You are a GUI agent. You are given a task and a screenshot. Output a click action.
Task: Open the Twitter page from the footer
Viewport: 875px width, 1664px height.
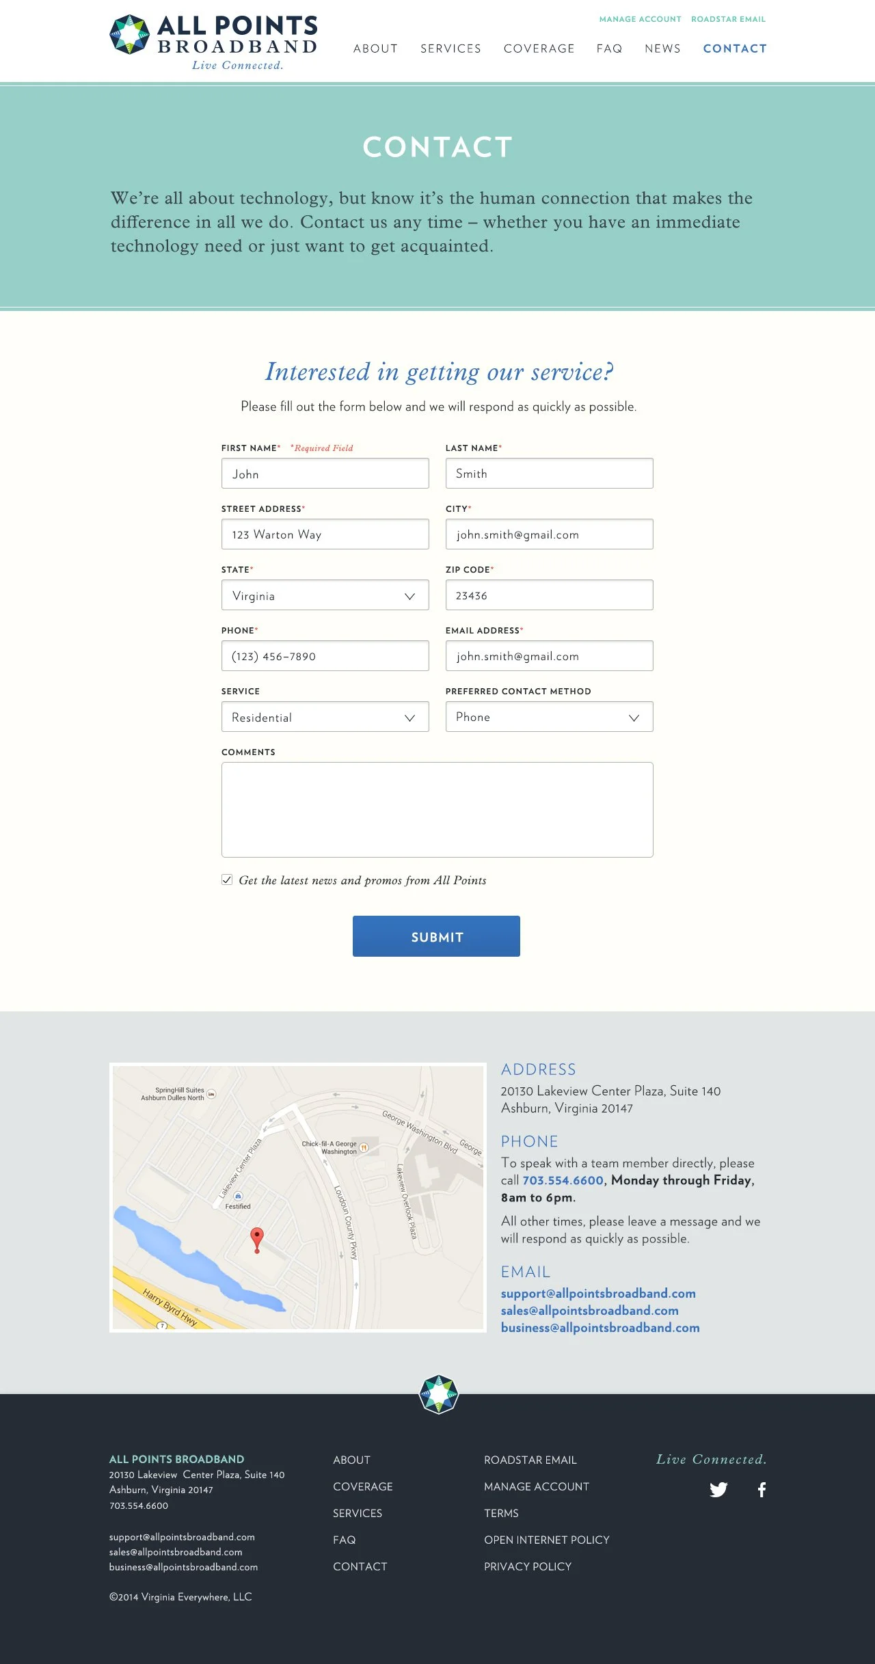tap(718, 1490)
